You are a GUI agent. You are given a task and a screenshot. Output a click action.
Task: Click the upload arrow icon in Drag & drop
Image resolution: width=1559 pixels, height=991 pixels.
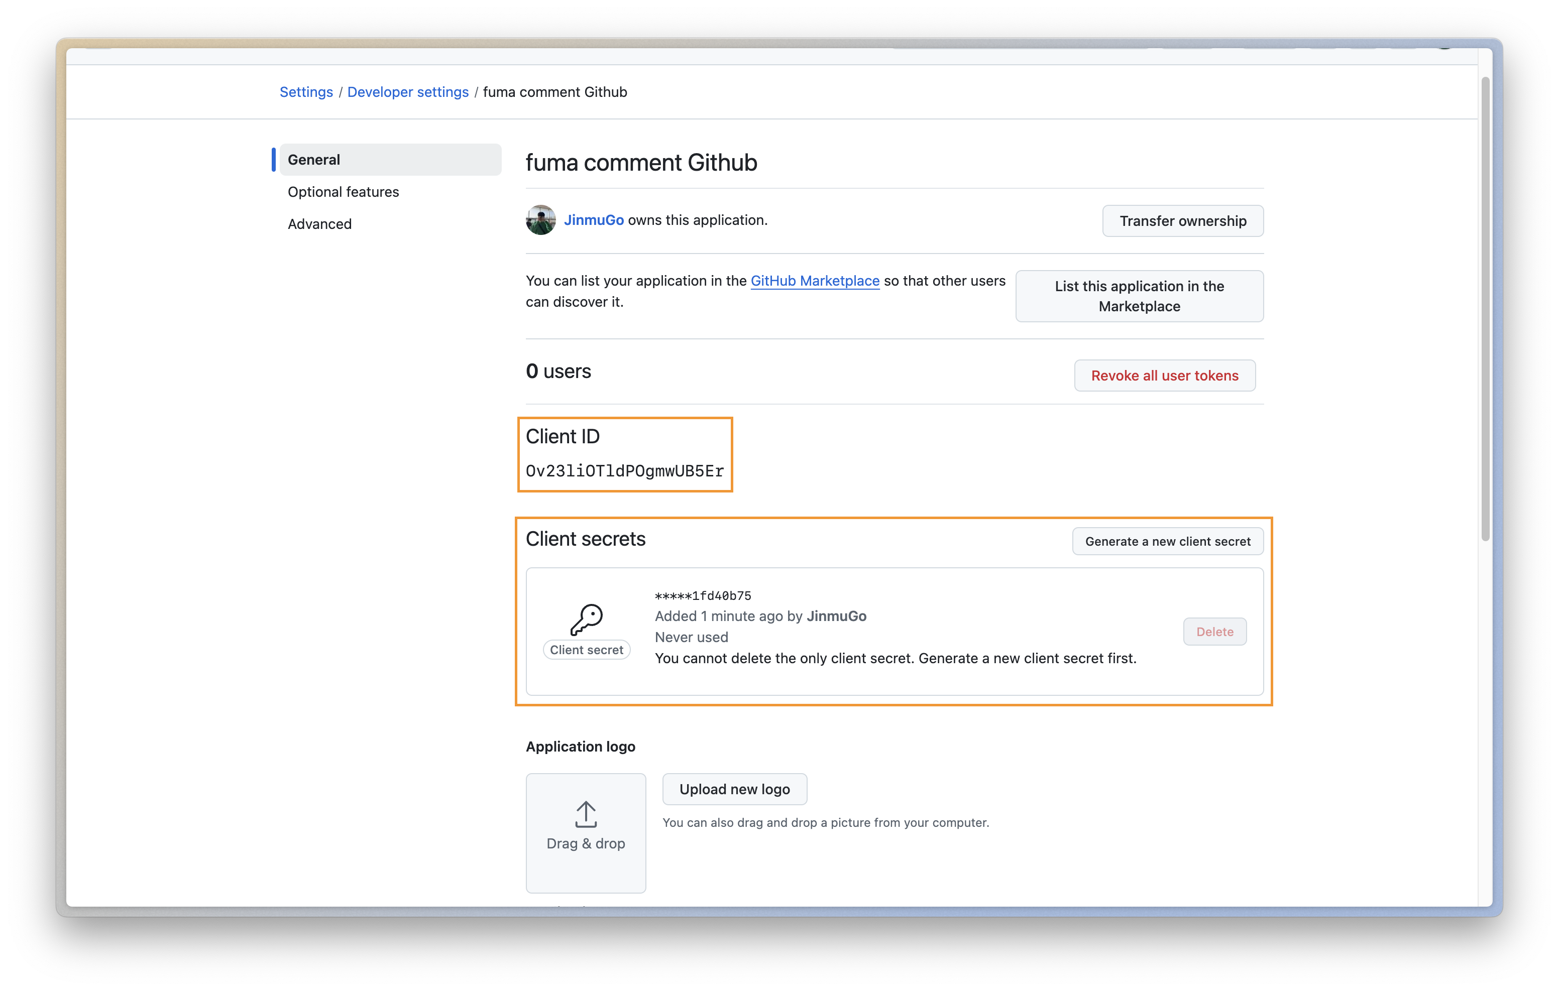(x=585, y=814)
